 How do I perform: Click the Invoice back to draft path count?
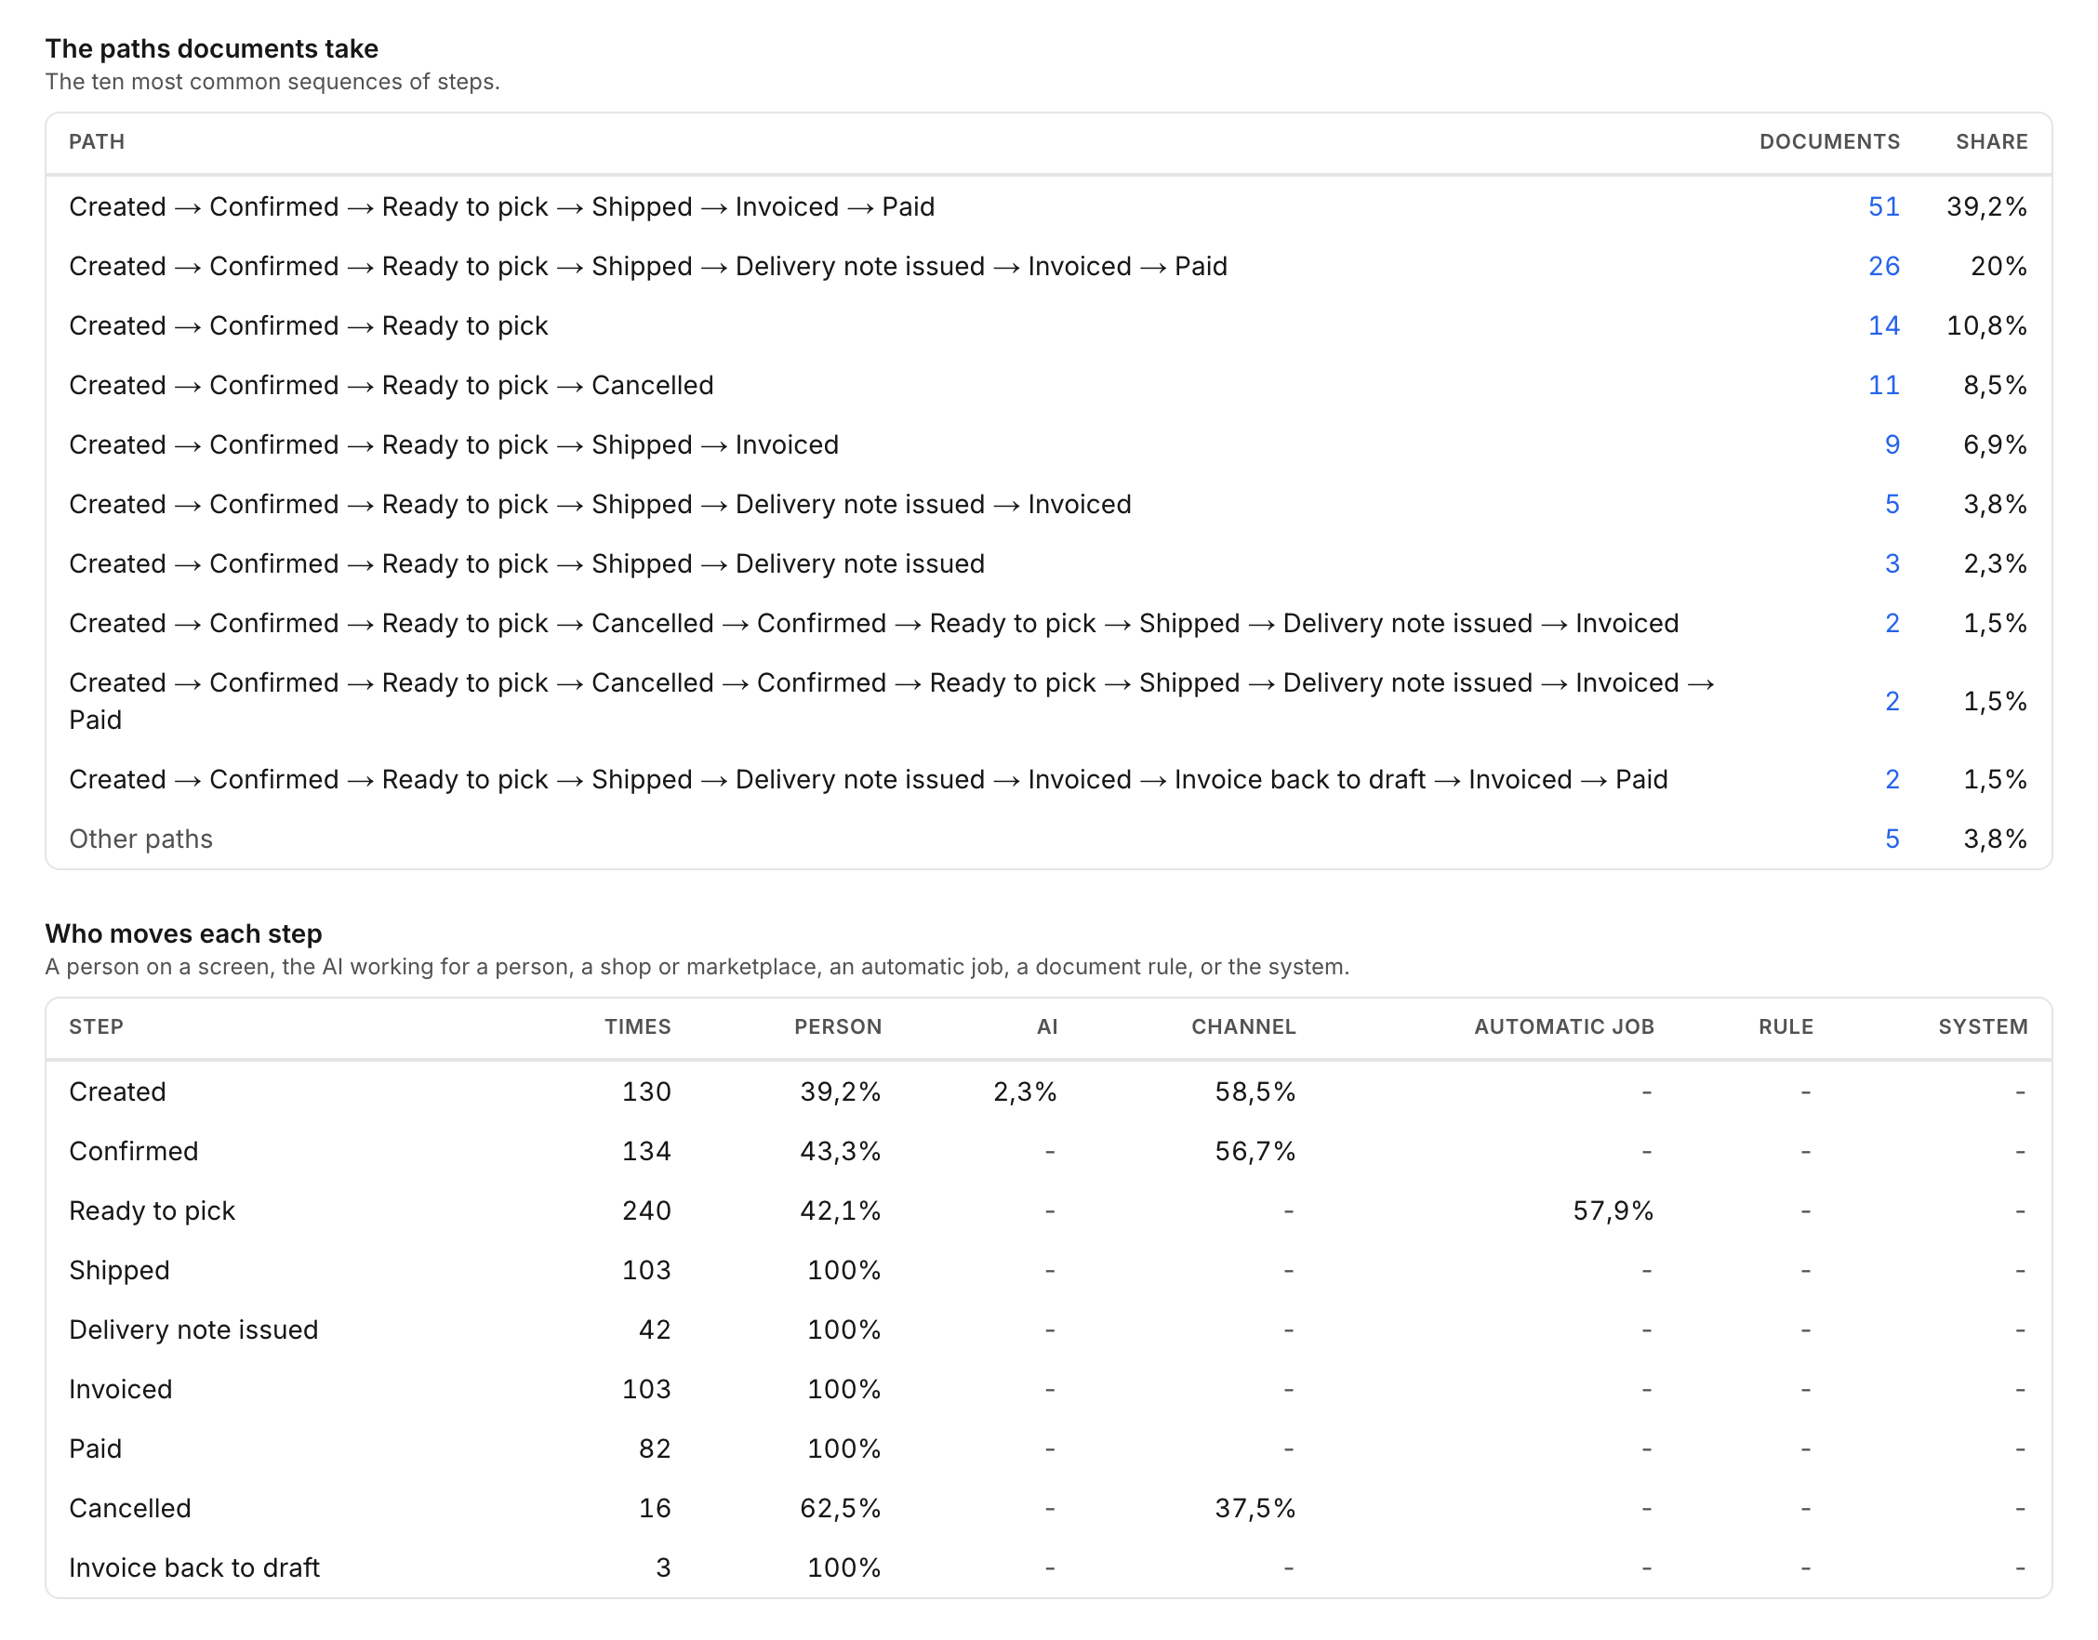1892,780
